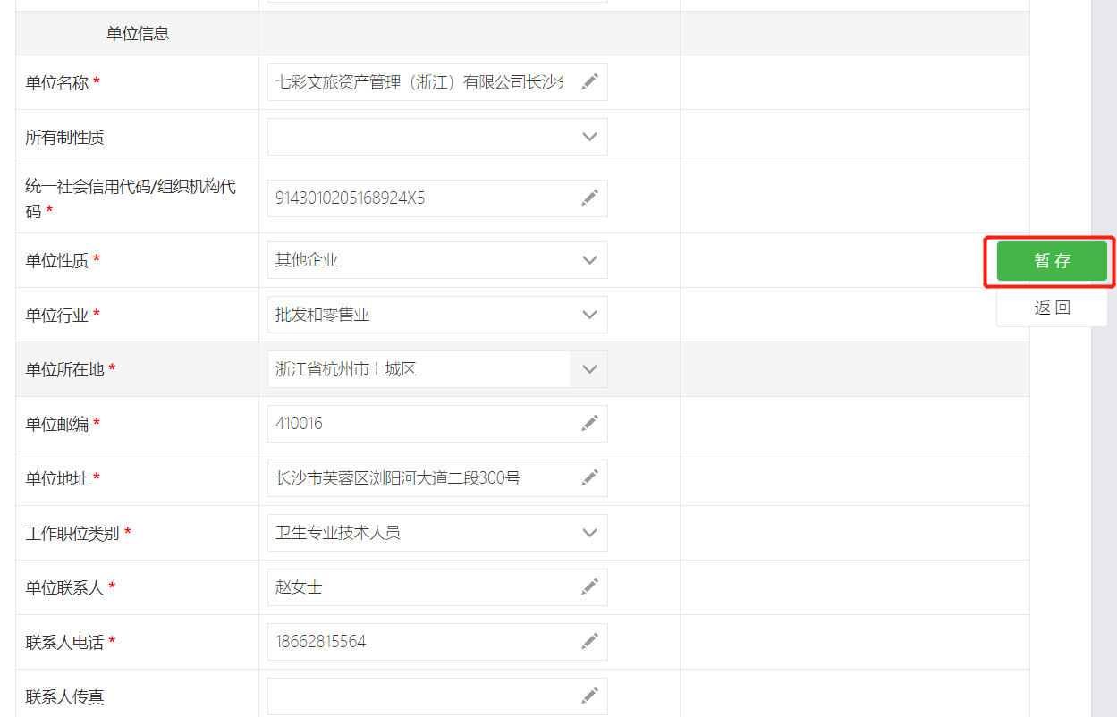Click into the 单位名称 text field

click(420, 82)
